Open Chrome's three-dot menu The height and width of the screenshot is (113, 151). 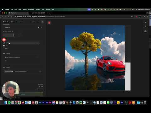click(x=147, y=17)
